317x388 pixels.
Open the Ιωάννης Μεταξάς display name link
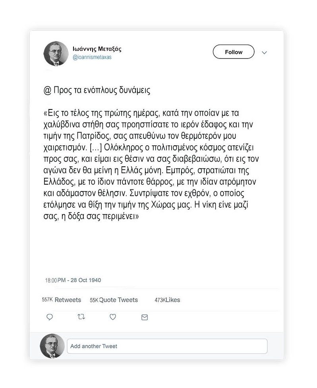tap(97, 49)
